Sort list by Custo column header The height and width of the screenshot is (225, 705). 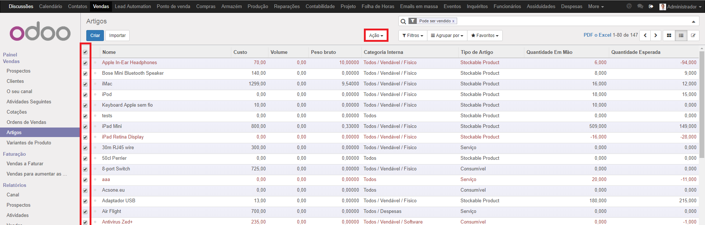click(240, 52)
